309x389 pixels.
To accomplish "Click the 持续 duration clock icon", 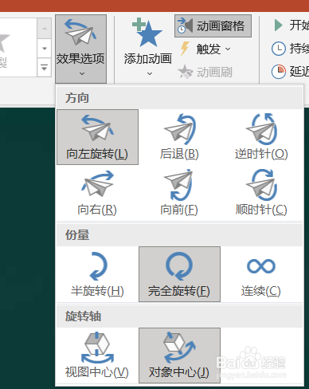I will [x=279, y=49].
